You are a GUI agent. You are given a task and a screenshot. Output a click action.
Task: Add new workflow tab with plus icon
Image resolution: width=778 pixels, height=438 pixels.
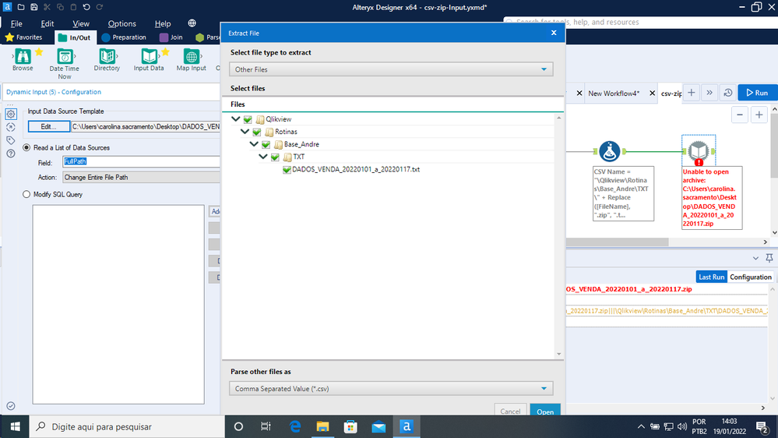coord(692,93)
